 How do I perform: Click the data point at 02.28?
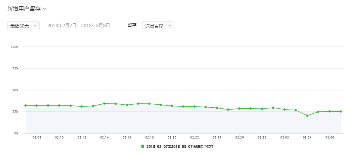pos(262,109)
